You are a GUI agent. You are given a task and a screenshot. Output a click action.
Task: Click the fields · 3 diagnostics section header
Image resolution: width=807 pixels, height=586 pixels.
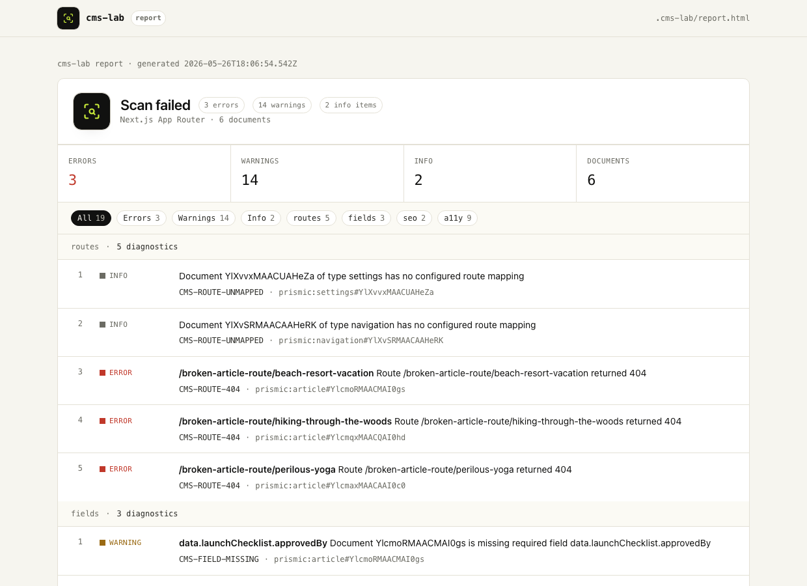tap(403, 514)
